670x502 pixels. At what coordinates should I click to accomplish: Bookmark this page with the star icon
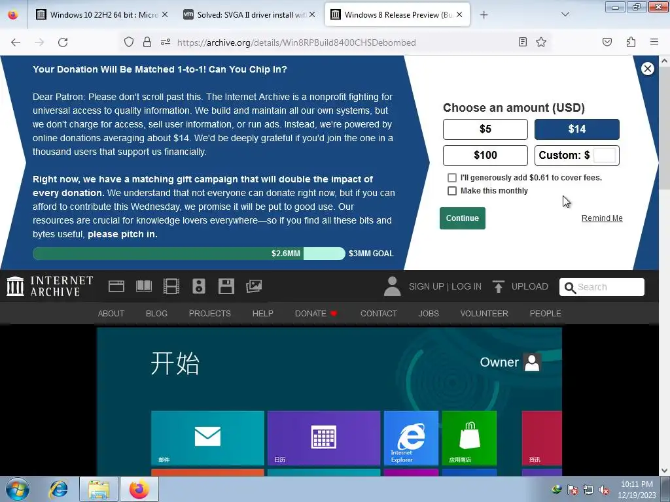(541, 42)
